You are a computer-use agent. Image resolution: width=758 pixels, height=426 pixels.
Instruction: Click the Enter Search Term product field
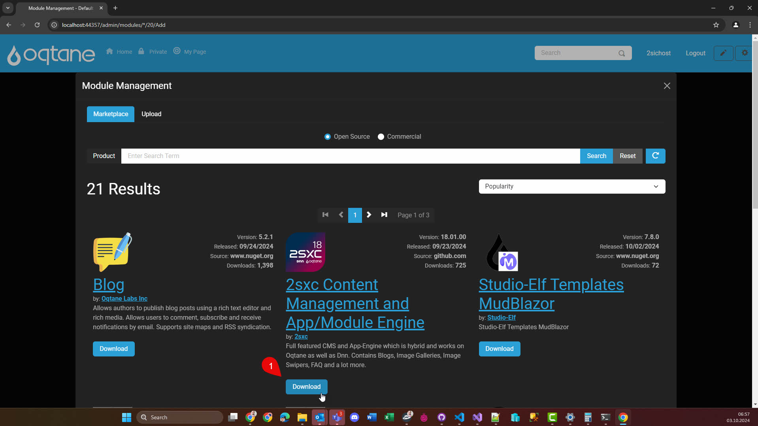[350, 156]
